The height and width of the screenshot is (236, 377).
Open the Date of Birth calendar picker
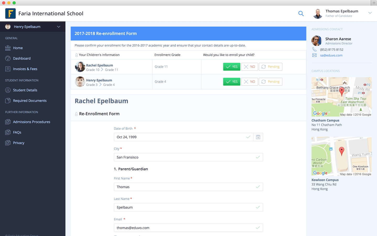pos(258,137)
